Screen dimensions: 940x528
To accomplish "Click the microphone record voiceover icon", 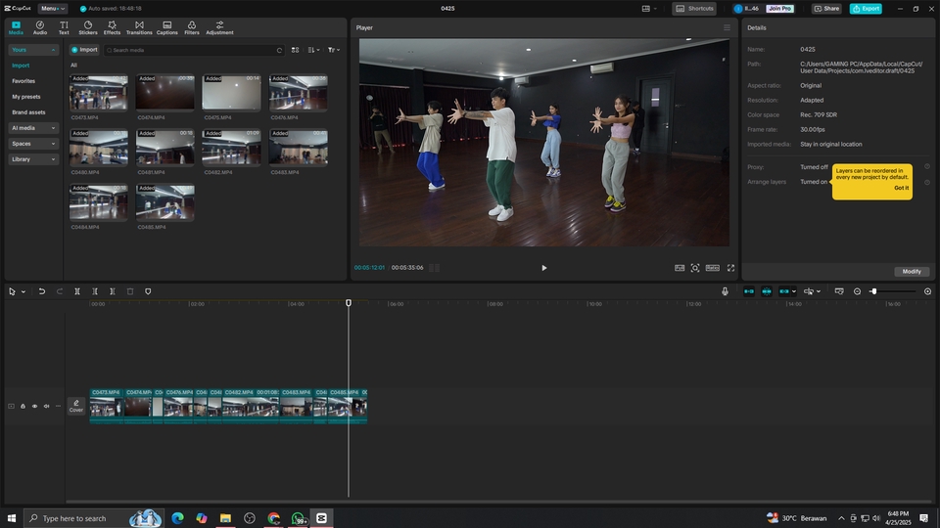I will 725,291.
